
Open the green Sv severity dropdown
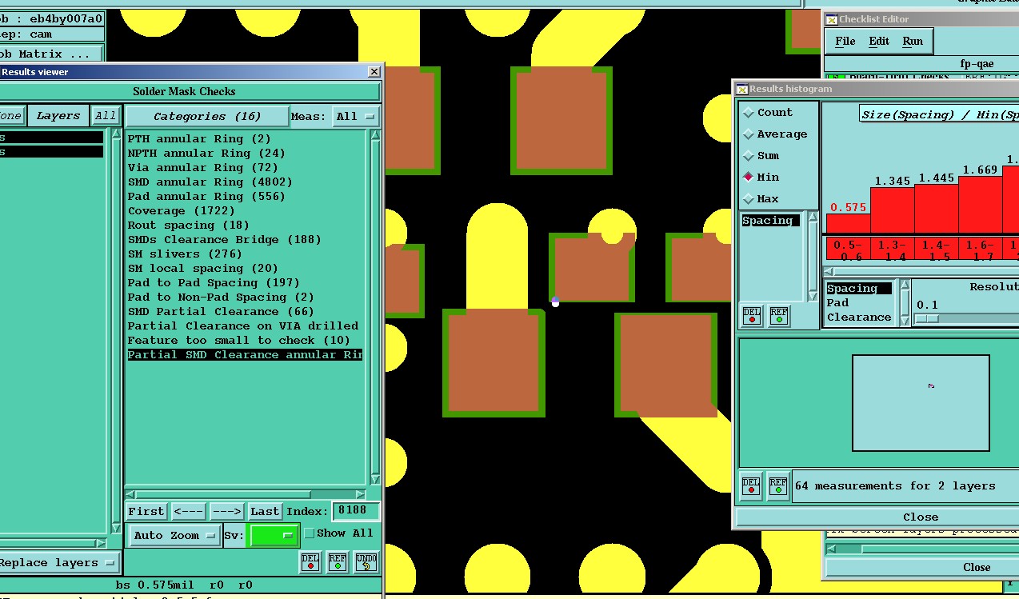click(274, 536)
